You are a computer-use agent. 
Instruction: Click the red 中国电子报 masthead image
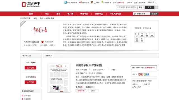click(40, 30)
